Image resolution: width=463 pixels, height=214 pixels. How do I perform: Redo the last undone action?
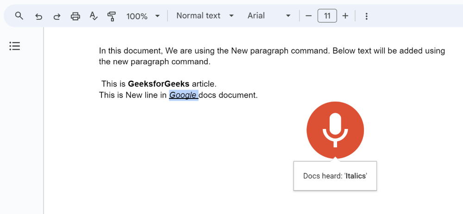[x=57, y=16]
